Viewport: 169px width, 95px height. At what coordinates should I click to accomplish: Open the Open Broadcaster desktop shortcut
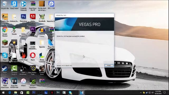pos(24,70)
